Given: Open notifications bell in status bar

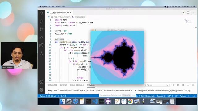Looking at the screenshot, I should click(x=194, y=96).
